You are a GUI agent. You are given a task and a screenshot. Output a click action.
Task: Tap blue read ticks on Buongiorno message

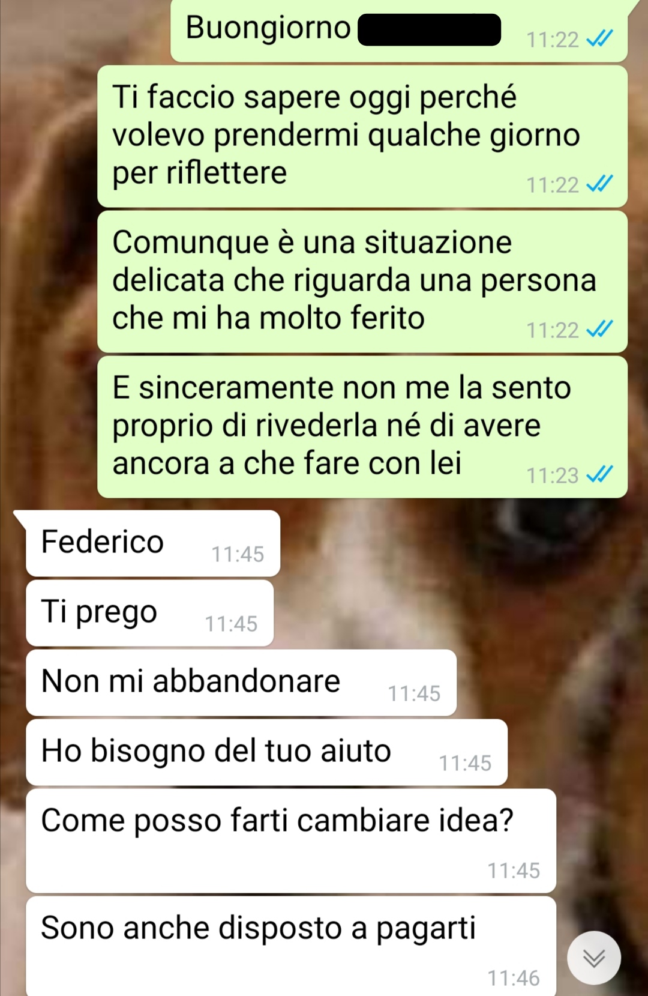(x=599, y=39)
